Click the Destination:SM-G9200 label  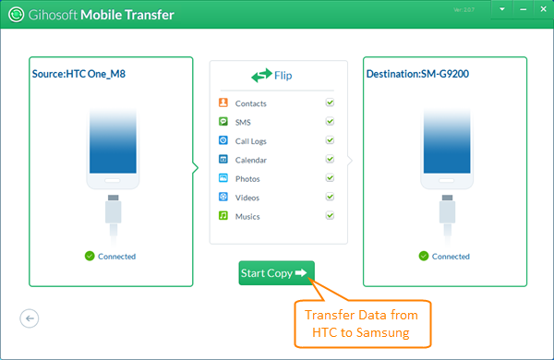pos(417,74)
